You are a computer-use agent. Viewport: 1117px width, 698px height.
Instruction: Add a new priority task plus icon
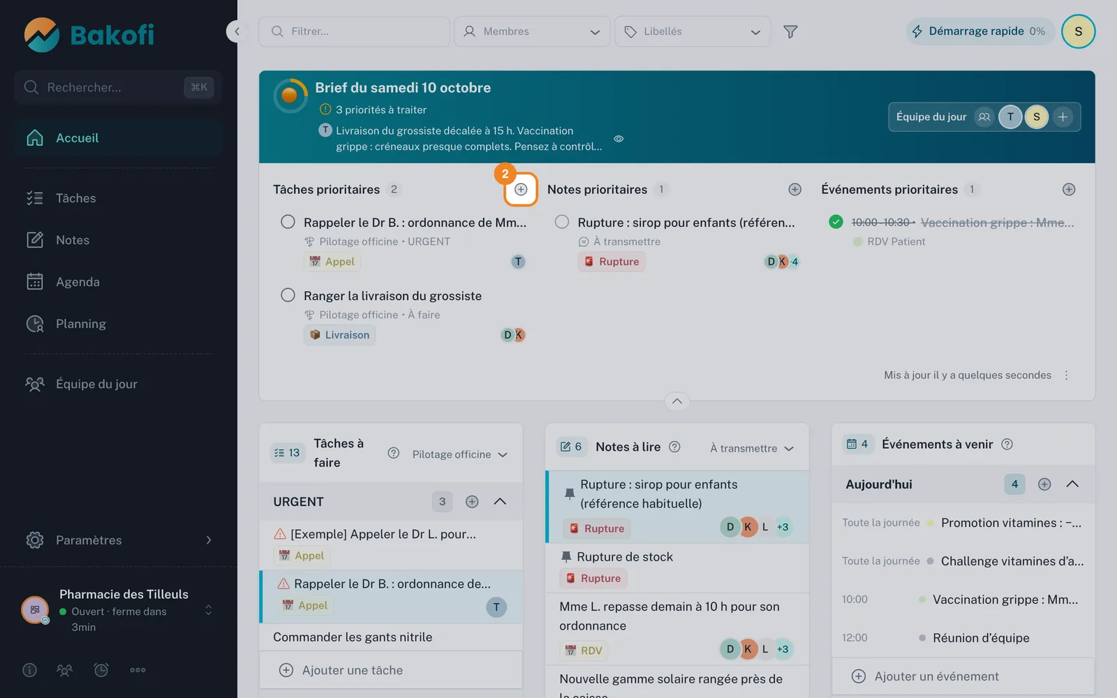click(521, 189)
